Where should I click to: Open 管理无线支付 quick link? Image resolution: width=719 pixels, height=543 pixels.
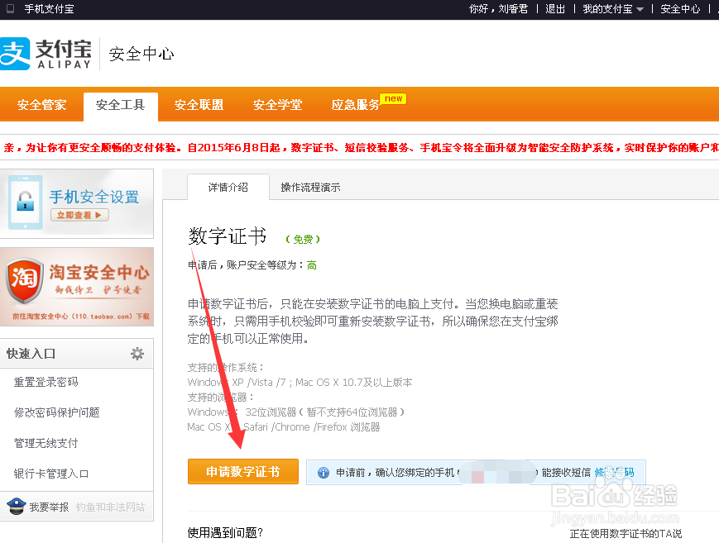click(x=46, y=443)
